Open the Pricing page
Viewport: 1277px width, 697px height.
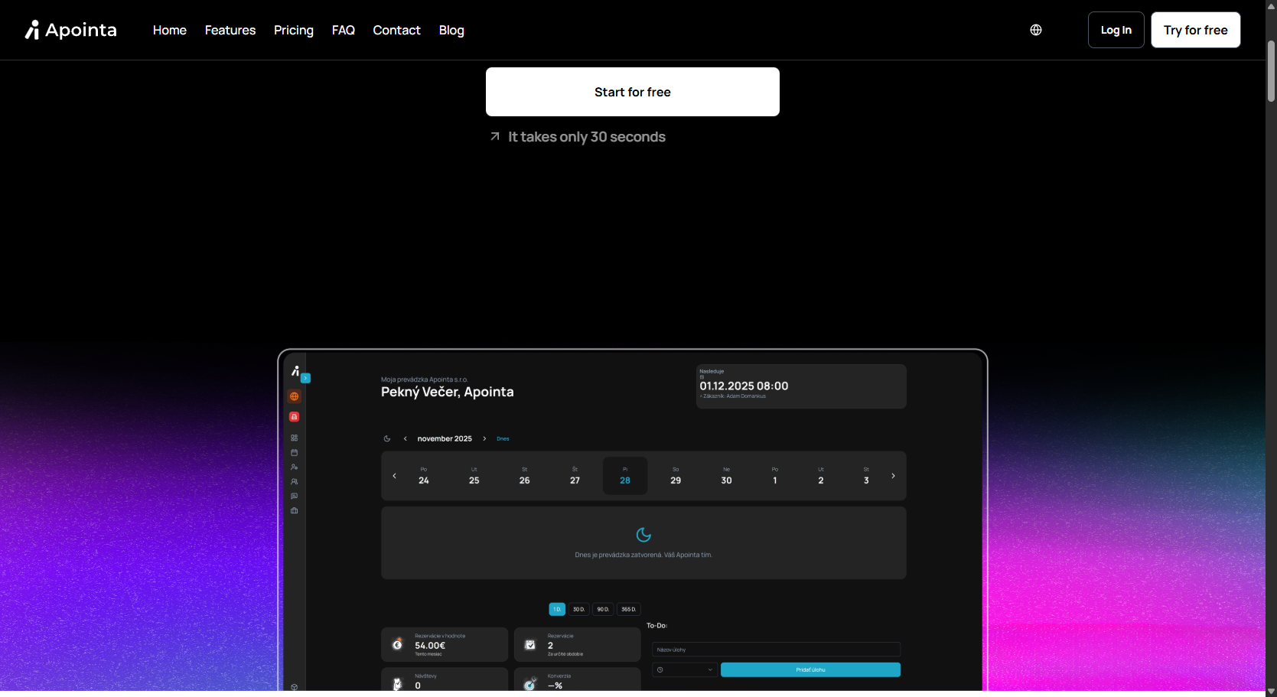click(294, 30)
